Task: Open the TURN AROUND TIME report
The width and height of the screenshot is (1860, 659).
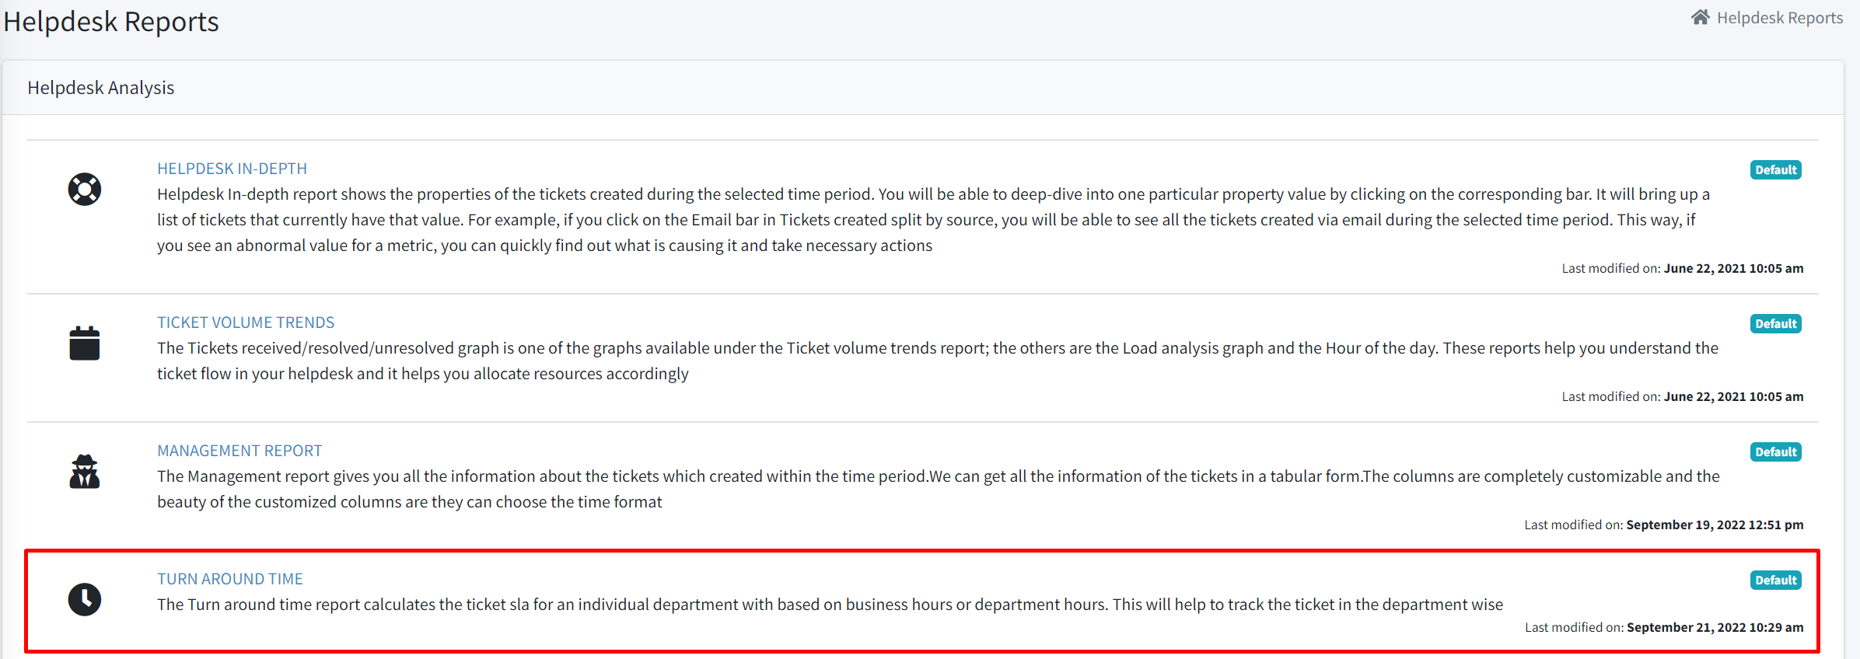Action: (230, 579)
